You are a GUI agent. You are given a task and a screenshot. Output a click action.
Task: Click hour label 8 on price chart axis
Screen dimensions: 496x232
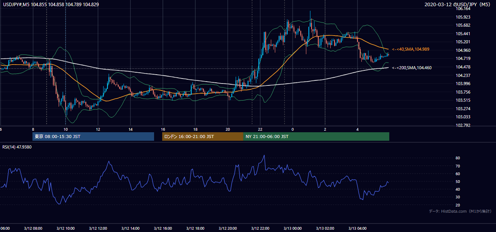pyautogui.click(x=33, y=129)
